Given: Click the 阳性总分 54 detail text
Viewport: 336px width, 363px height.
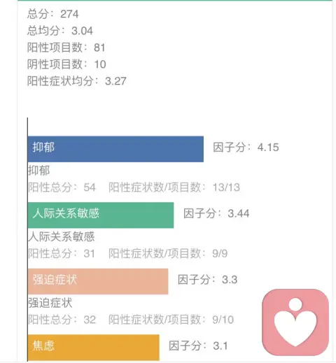Looking at the screenshot, I should point(62,187).
